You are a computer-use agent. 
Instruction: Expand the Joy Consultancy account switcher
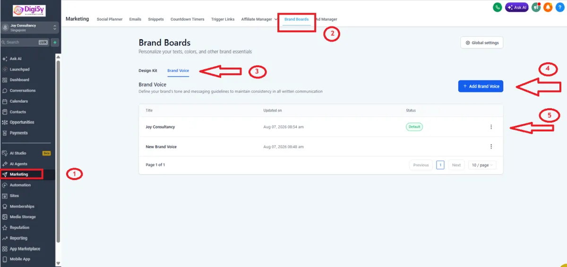tap(30, 27)
